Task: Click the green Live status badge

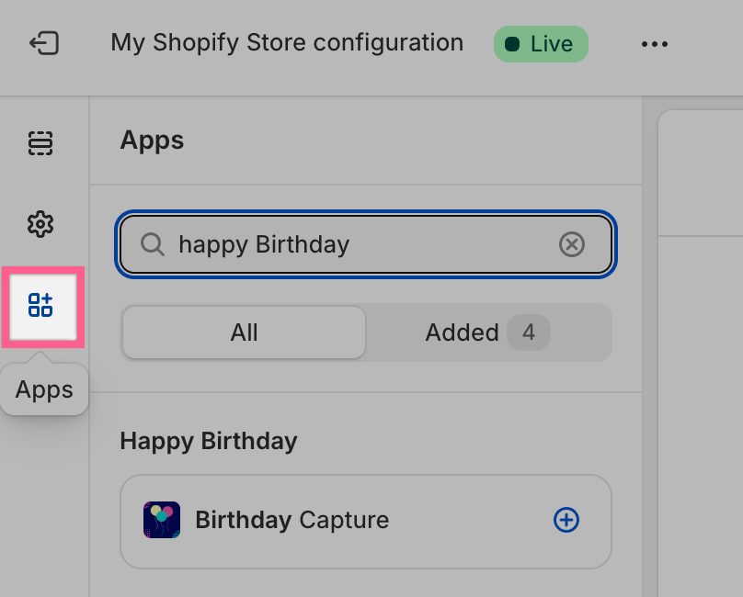Action: coord(541,43)
